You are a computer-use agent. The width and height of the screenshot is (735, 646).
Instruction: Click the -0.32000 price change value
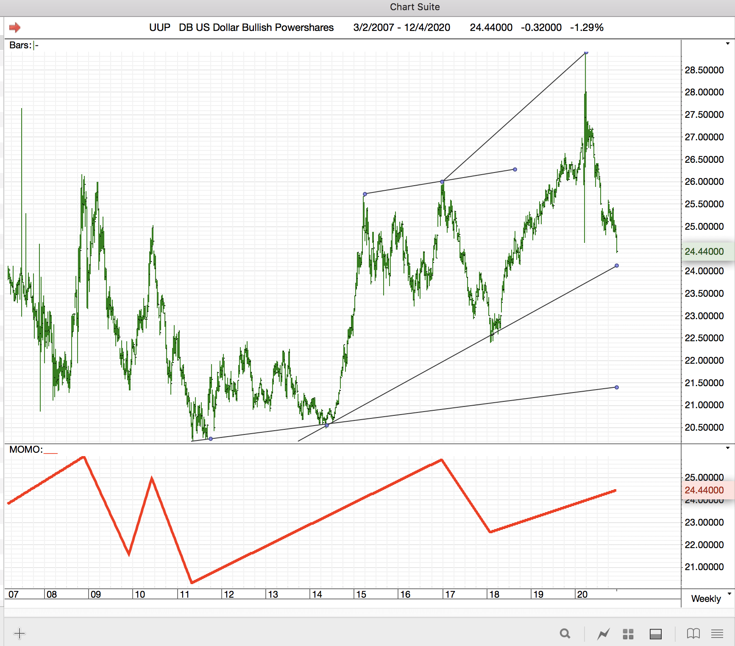point(541,28)
